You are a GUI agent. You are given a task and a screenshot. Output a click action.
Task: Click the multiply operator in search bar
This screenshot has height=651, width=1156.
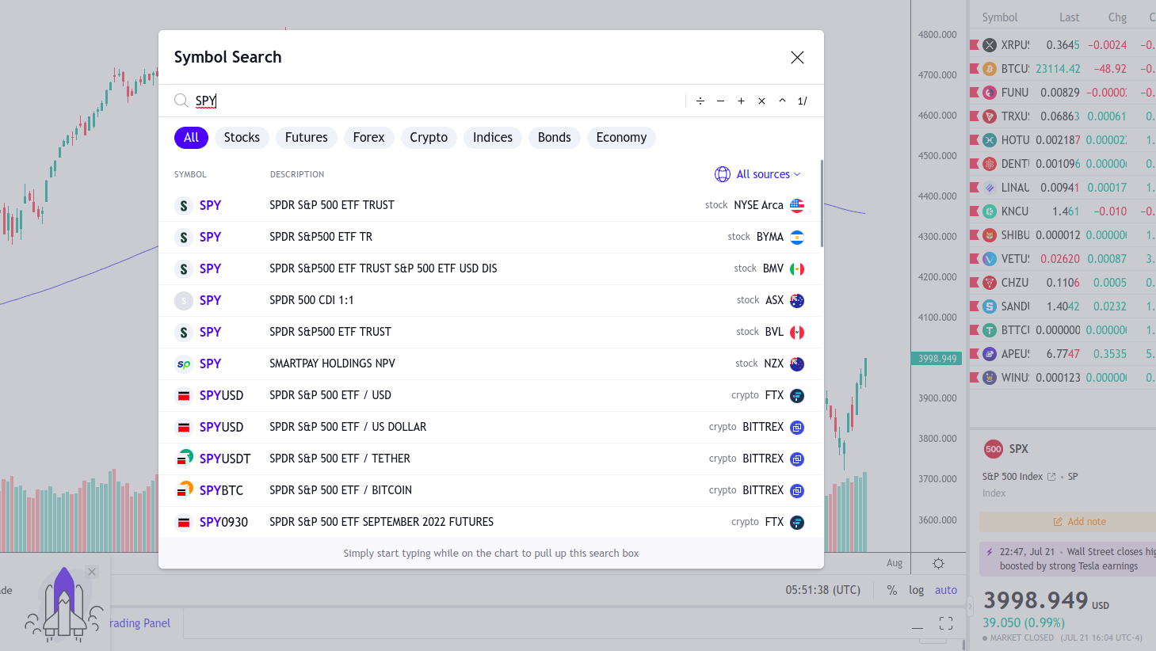761,101
